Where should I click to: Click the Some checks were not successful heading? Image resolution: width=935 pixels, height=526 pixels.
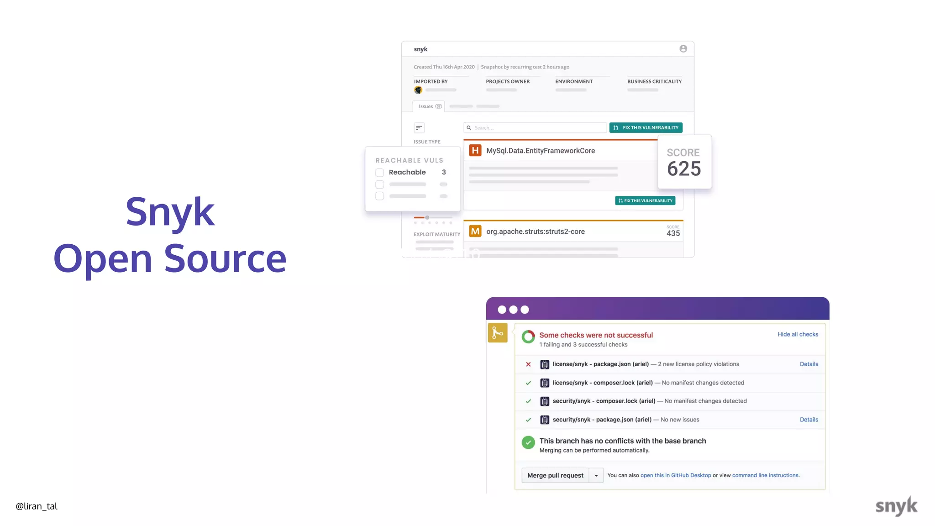point(596,335)
